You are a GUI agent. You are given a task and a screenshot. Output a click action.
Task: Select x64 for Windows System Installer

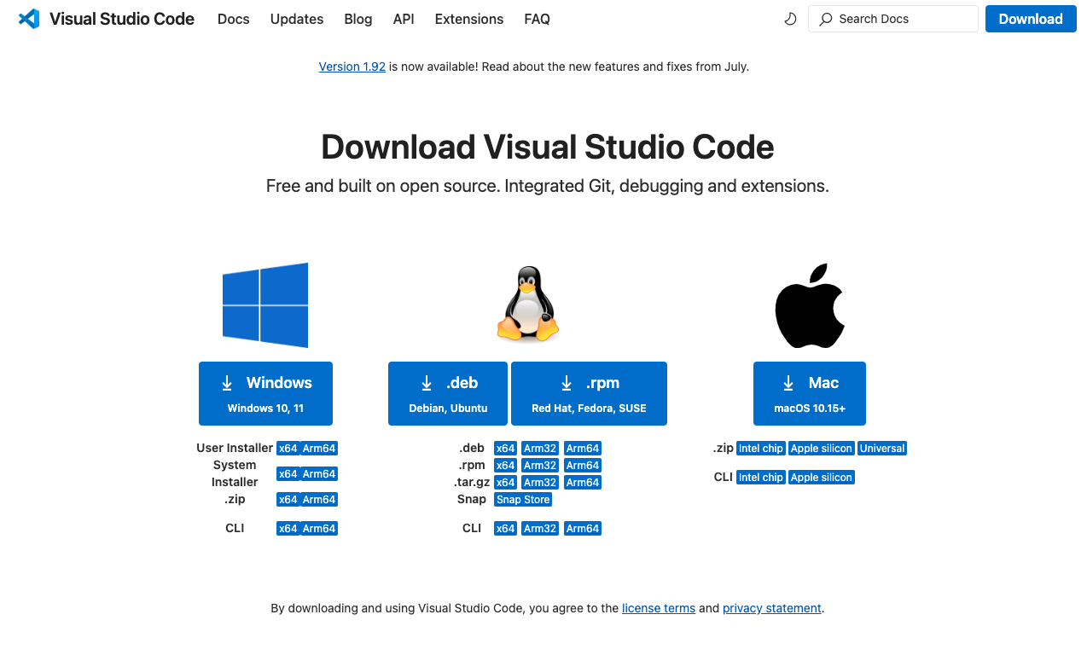(288, 474)
